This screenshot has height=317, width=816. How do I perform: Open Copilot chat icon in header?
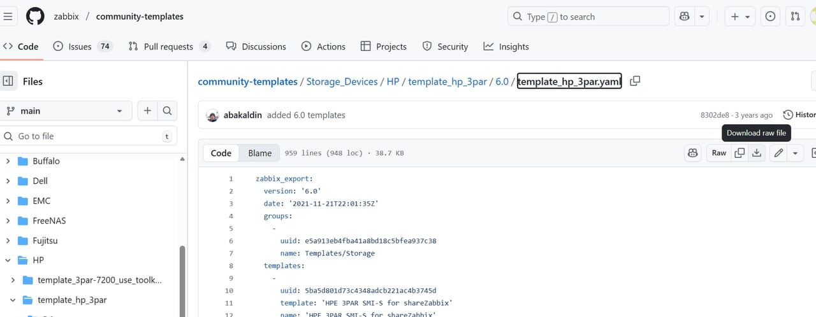tap(685, 17)
